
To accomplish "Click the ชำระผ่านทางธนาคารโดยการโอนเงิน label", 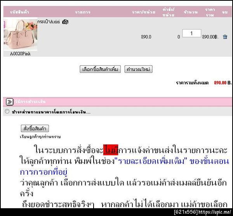I will pyautogui.click(x=51, y=112).
